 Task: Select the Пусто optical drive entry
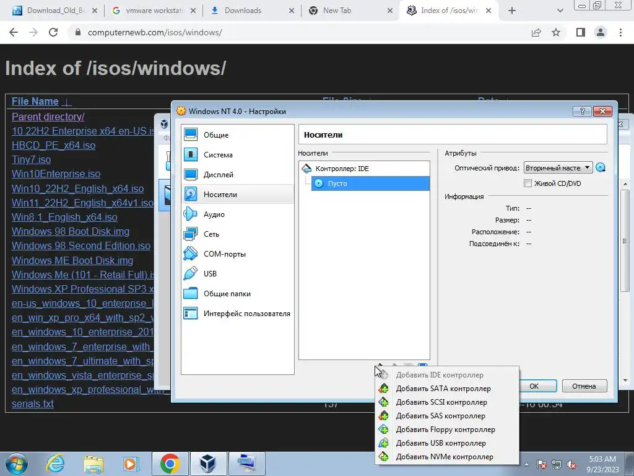(370, 183)
